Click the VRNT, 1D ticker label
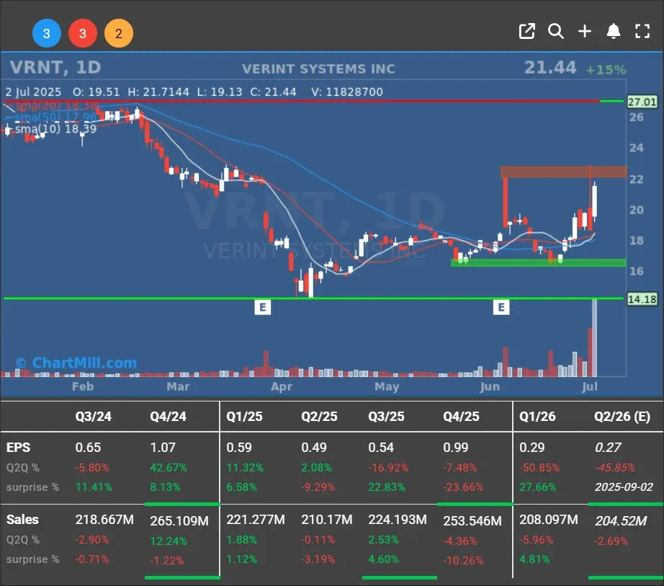Viewport: 664px width, 586px height. point(55,67)
